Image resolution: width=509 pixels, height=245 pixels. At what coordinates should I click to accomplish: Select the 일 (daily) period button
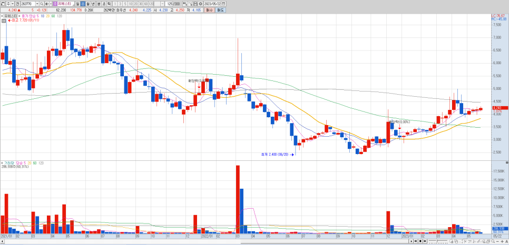(77, 4)
